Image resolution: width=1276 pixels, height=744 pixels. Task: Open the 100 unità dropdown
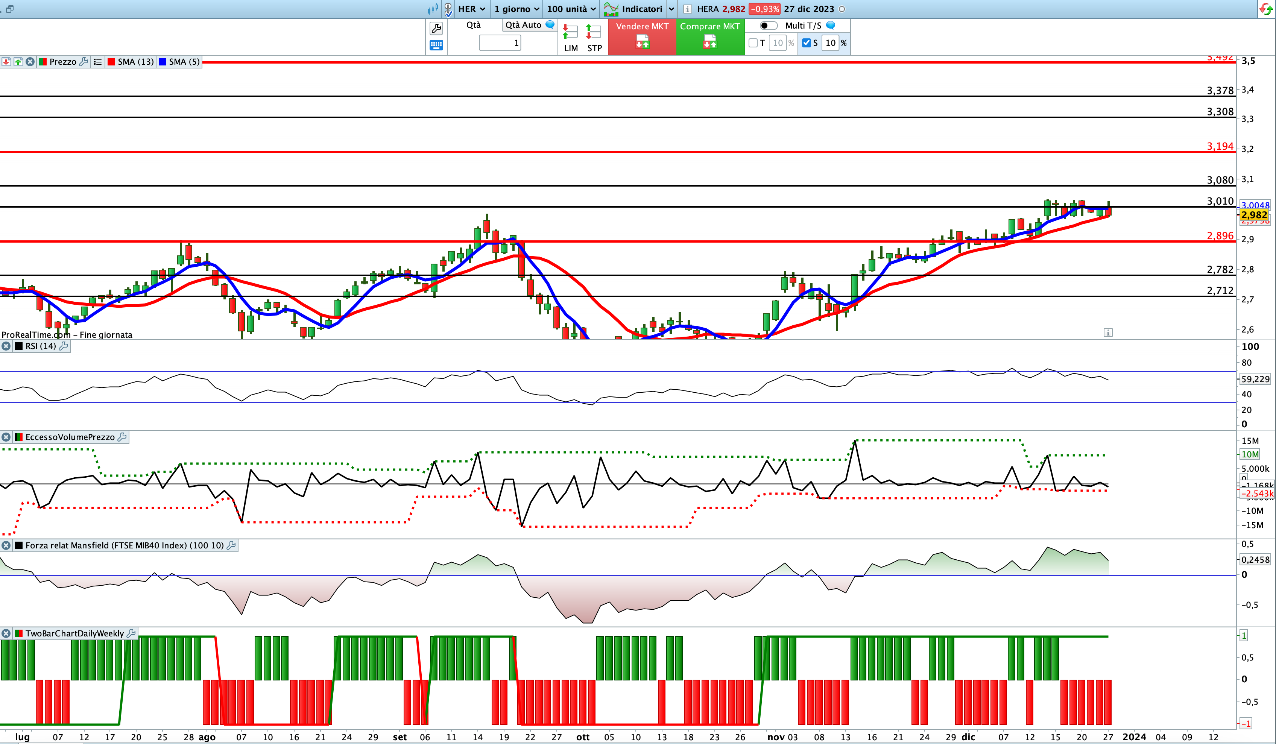pyautogui.click(x=572, y=9)
